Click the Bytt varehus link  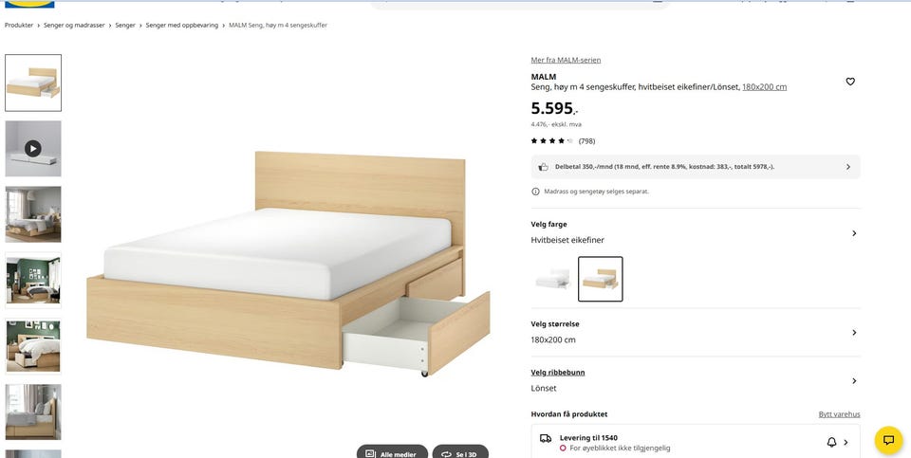[x=840, y=414]
